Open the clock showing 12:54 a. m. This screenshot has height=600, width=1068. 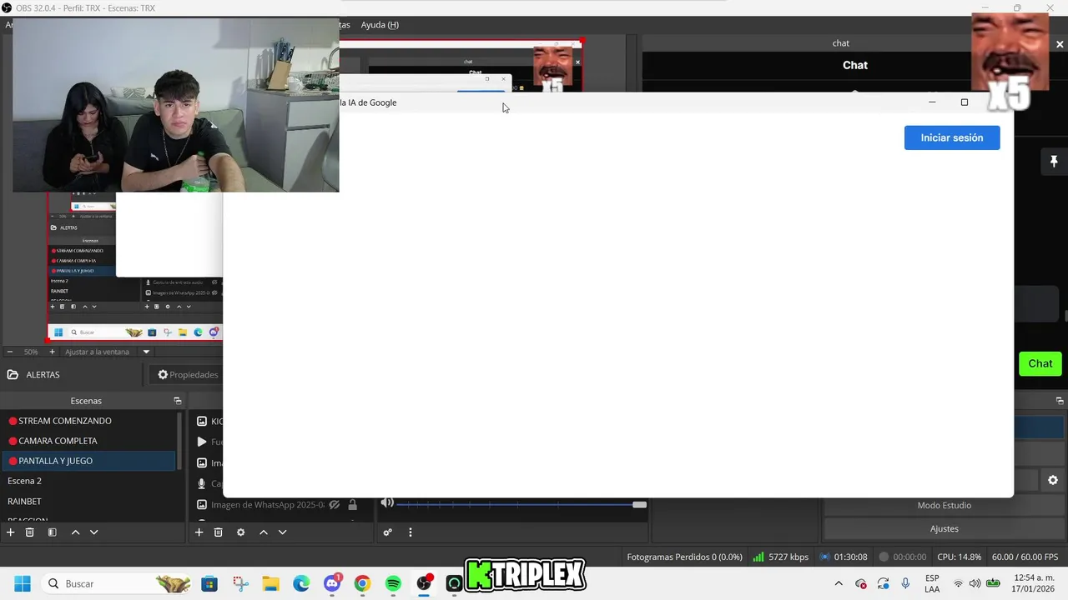pos(1035,583)
